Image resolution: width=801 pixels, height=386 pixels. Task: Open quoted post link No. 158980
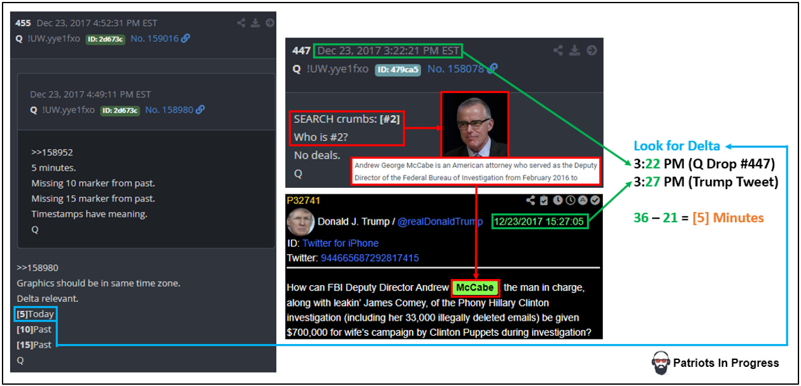[169, 110]
